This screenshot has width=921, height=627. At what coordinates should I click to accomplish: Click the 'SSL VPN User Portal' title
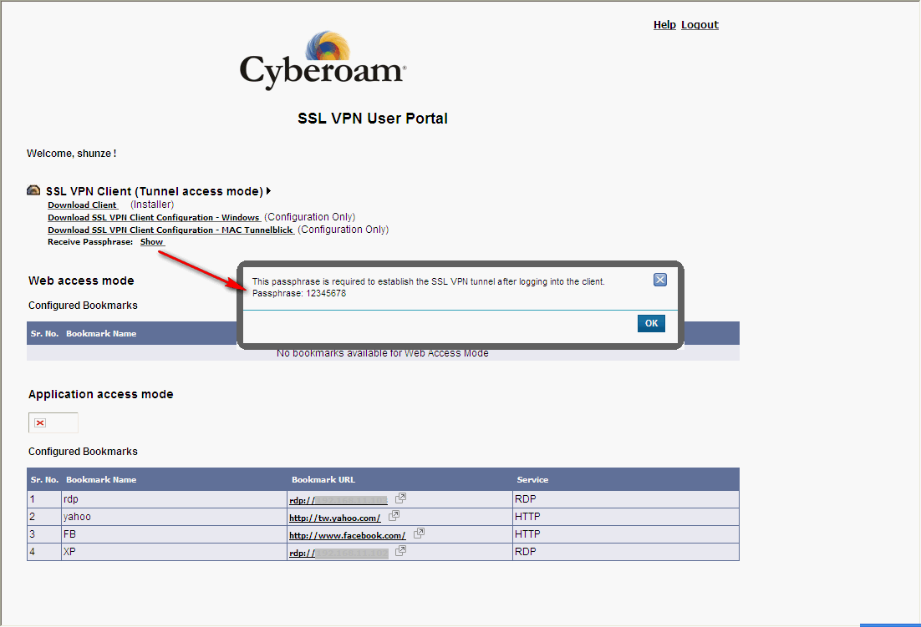point(373,119)
